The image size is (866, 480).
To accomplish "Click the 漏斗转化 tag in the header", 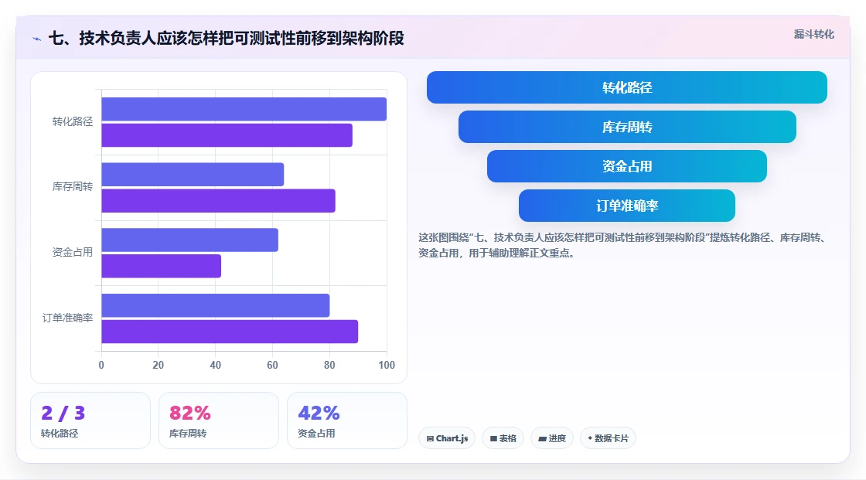I will coord(813,34).
